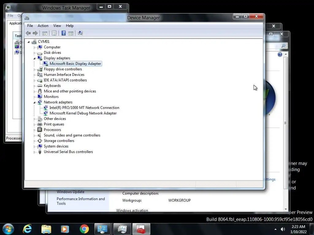Click the Storage controllers icon

[x=40, y=141]
